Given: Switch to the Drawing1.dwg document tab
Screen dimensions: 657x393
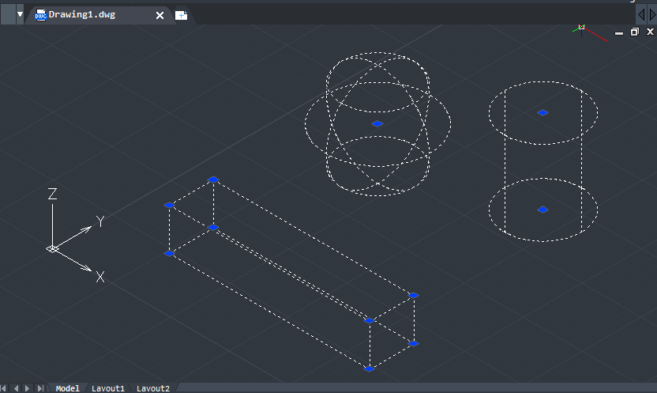Looking at the screenshot, I should [x=81, y=15].
